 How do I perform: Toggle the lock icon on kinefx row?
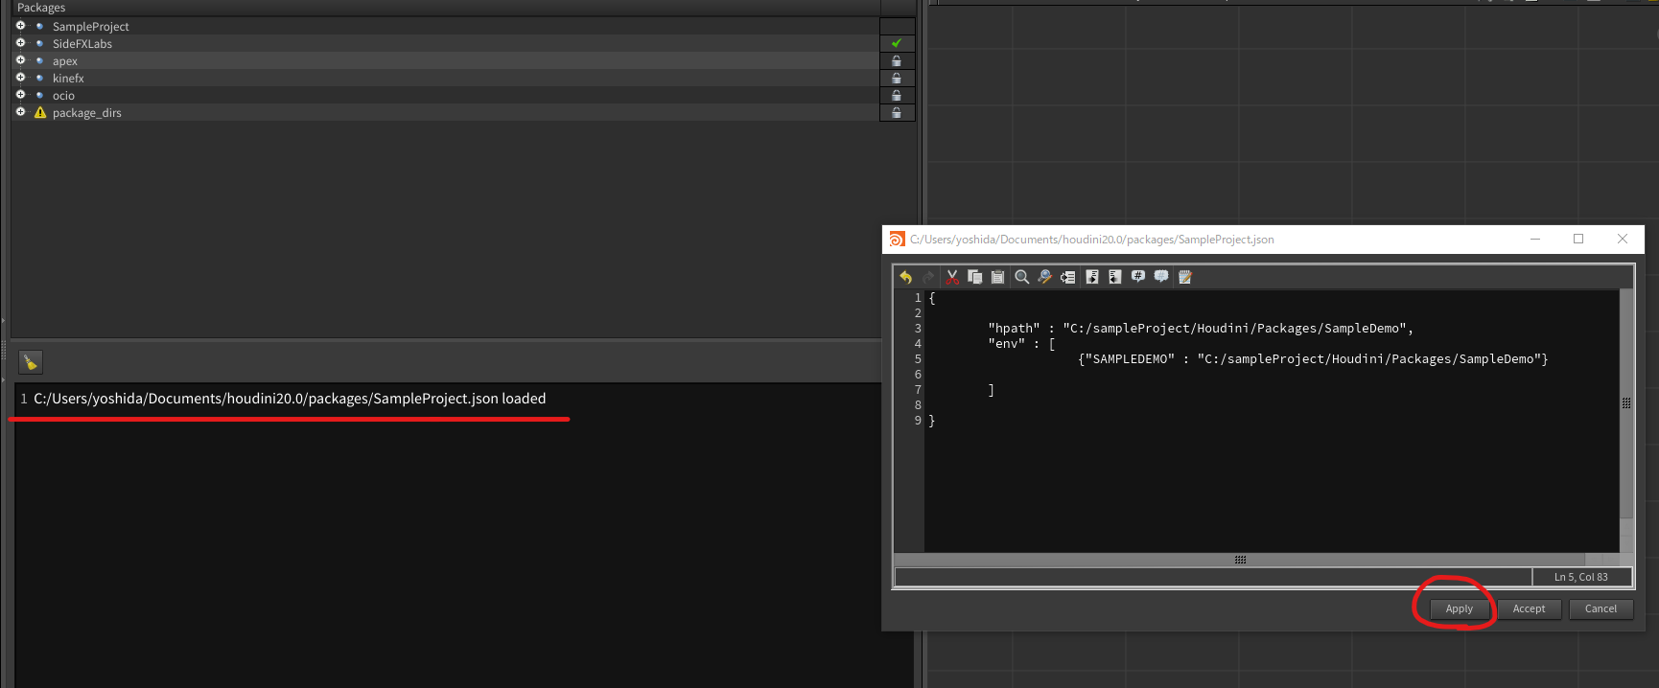[897, 78]
